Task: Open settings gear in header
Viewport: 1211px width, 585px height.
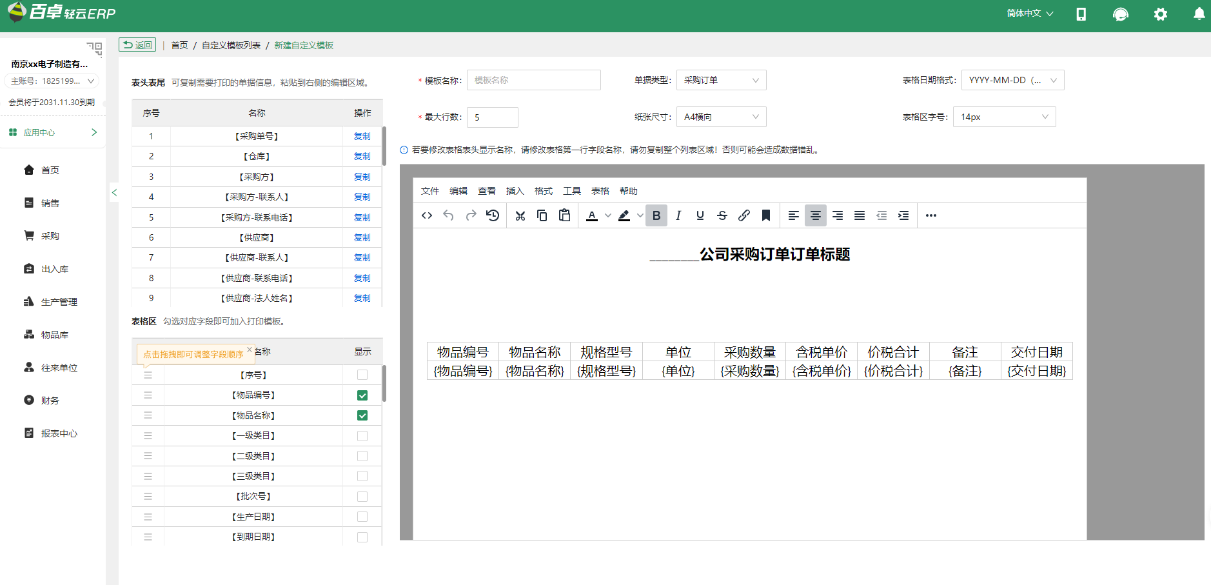Action: pyautogui.click(x=1161, y=14)
